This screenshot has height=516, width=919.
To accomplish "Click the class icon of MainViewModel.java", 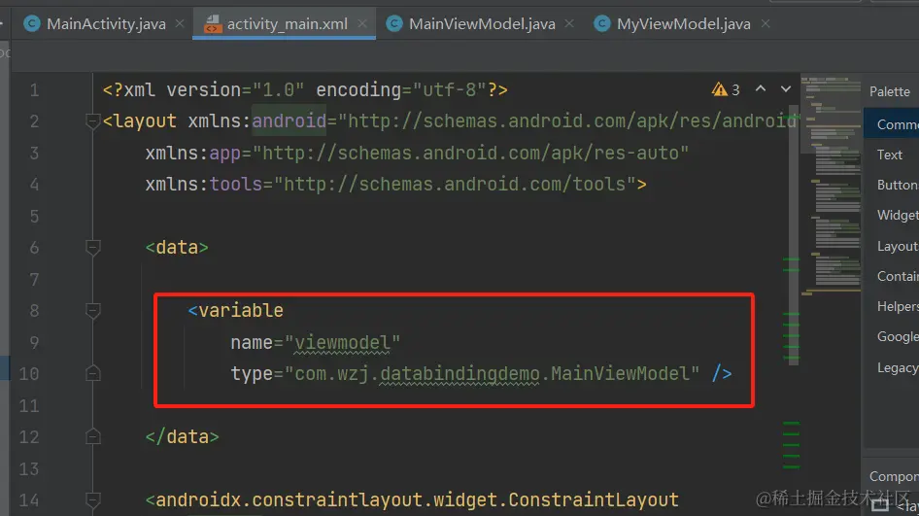I will coord(394,23).
